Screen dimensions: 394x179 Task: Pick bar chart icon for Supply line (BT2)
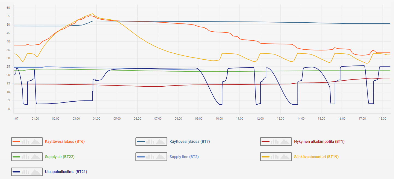pyautogui.click(x=150, y=157)
